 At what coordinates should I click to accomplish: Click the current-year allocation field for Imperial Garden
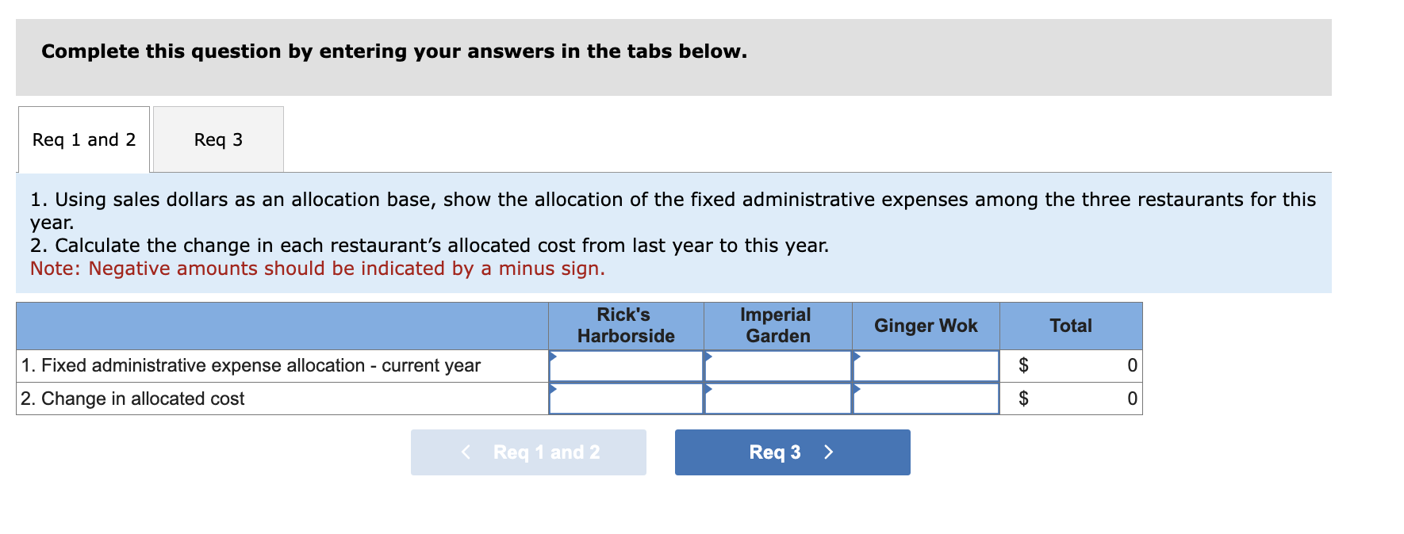pos(777,366)
